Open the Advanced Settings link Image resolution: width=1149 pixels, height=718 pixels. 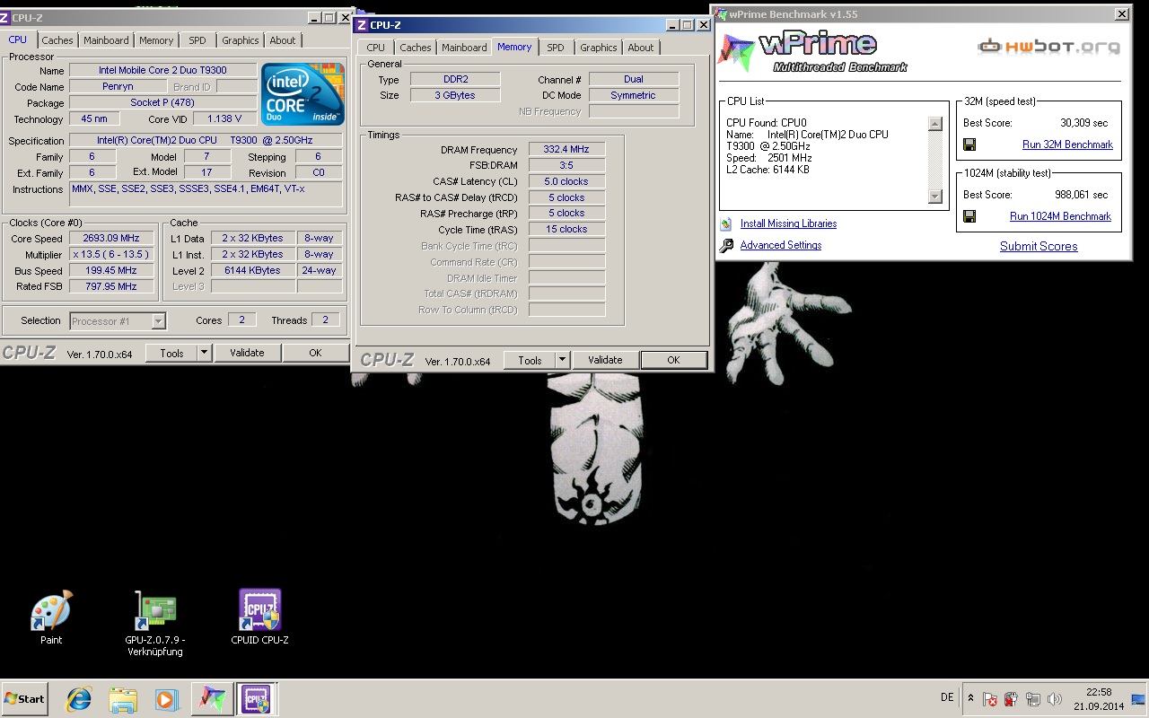click(x=781, y=245)
